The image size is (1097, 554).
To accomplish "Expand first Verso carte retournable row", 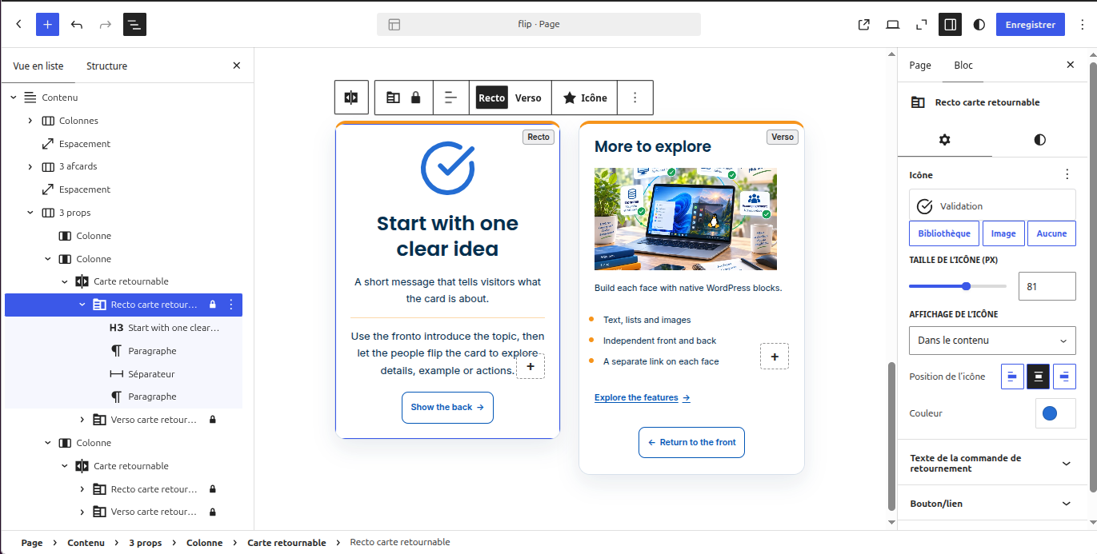I will 82,420.
